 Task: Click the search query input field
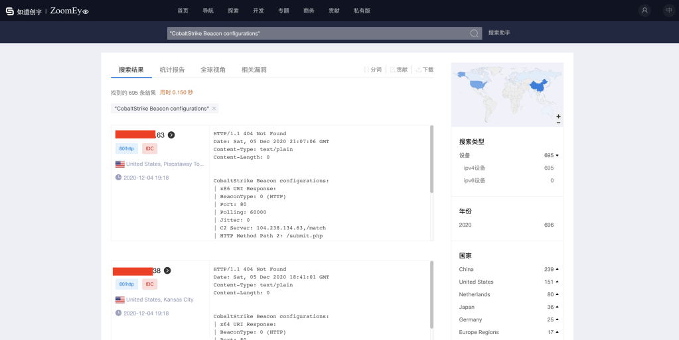point(318,33)
